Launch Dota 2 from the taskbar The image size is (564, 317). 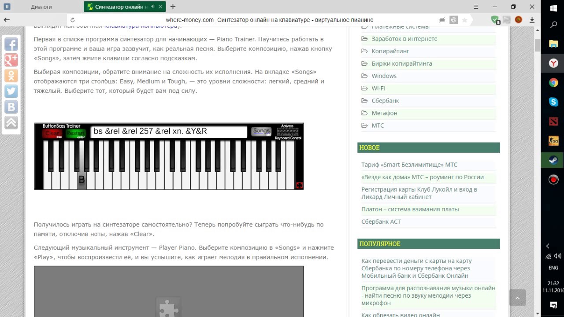point(553,121)
